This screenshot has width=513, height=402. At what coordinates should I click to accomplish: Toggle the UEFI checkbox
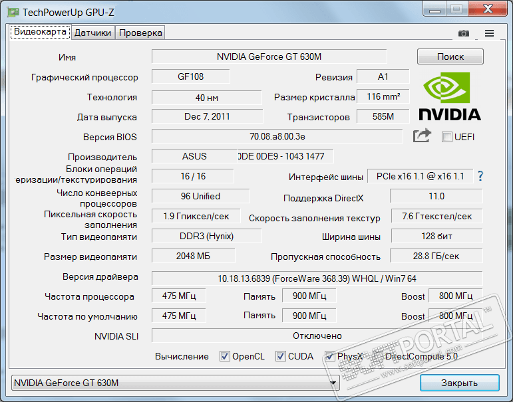(446, 137)
